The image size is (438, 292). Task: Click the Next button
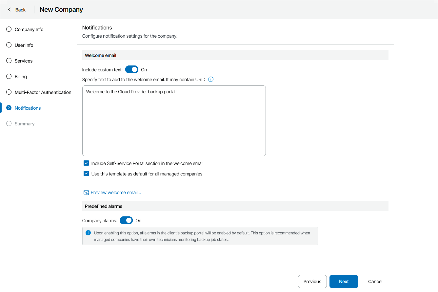344,281
